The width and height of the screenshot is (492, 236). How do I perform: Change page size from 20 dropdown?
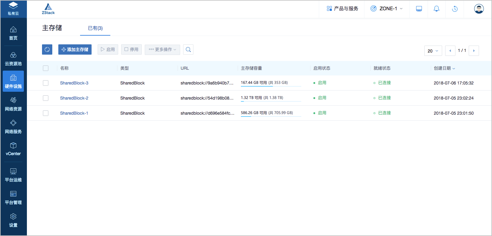click(433, 51)
